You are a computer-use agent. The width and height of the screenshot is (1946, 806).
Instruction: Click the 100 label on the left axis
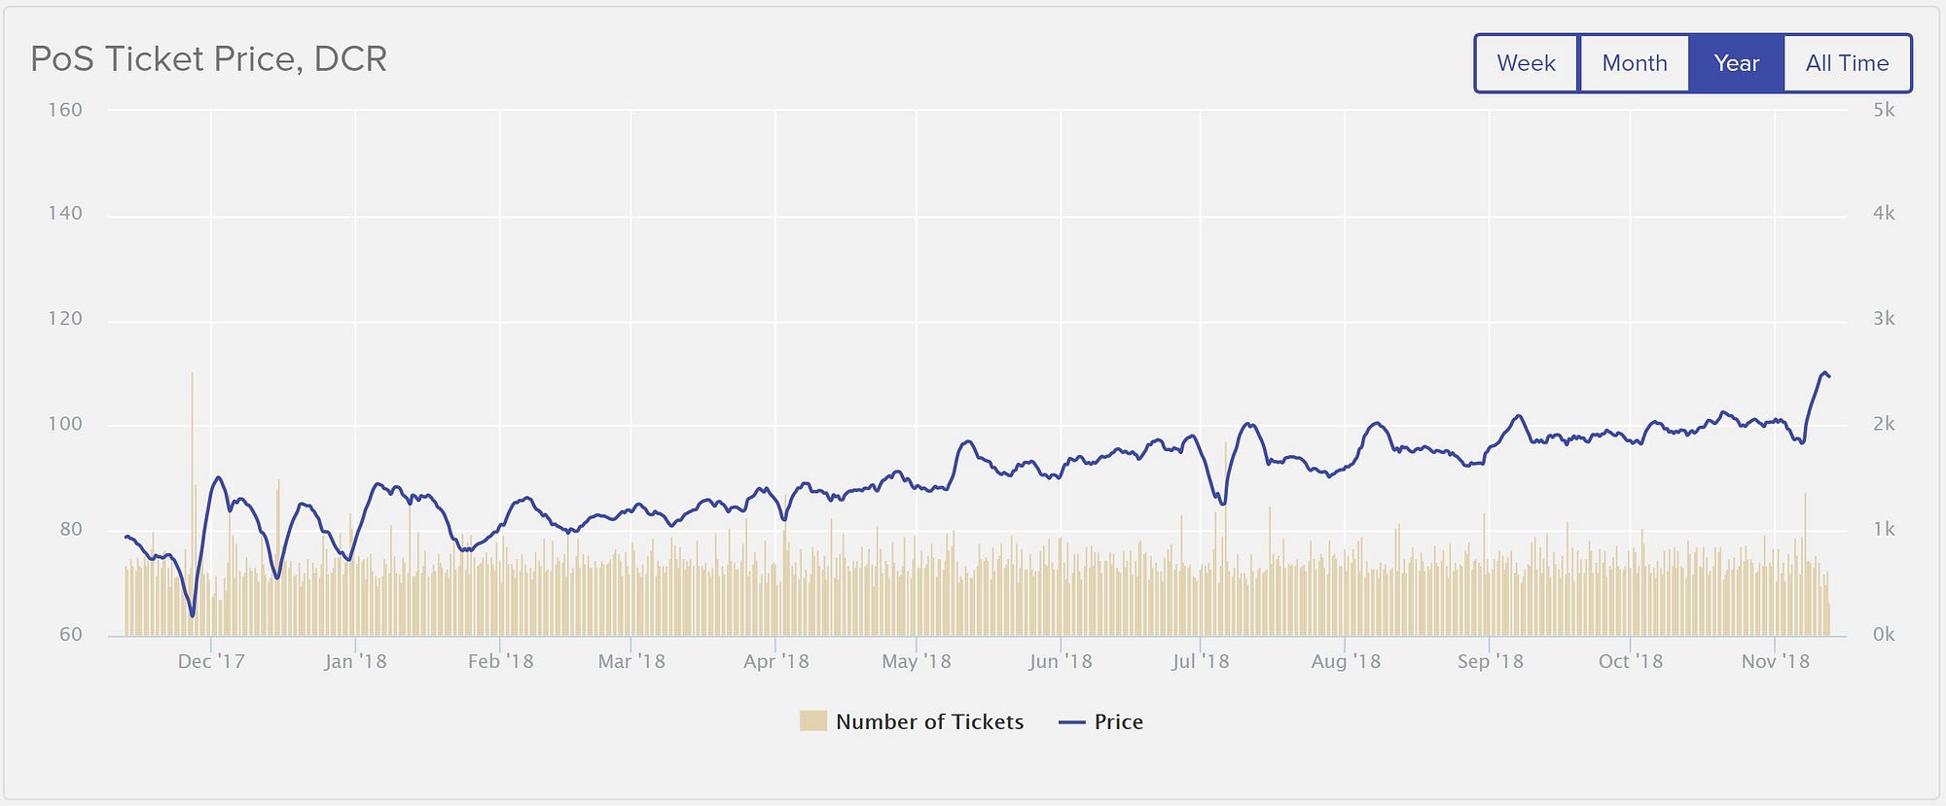[65, 424]
